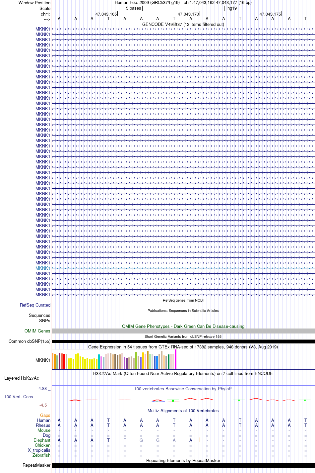Click the Short Genetic Variants dbSNP title
315x473 pixels.
pyautogui.click(x=183, y=336)
